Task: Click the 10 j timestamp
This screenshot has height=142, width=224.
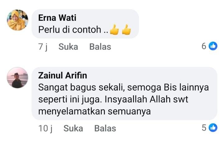Action: (45, 128)
